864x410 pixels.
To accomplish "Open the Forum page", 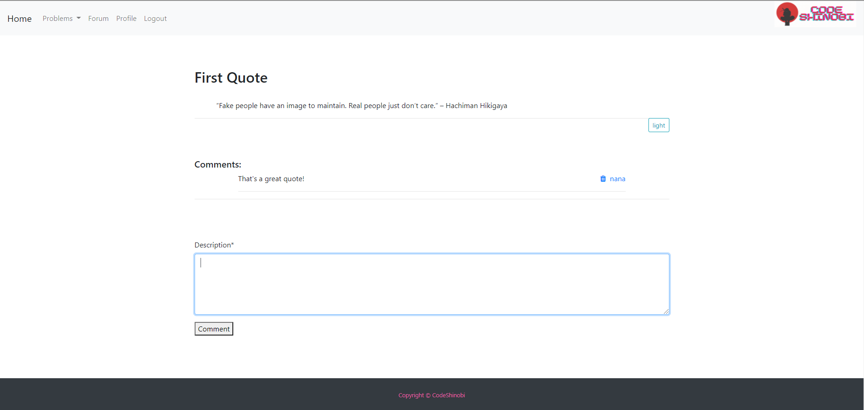I will tap(98, 18).
